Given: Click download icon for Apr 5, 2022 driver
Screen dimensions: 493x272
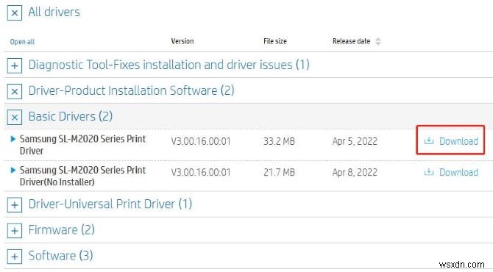Looking at the screenshot, I should tap(429, 140).
